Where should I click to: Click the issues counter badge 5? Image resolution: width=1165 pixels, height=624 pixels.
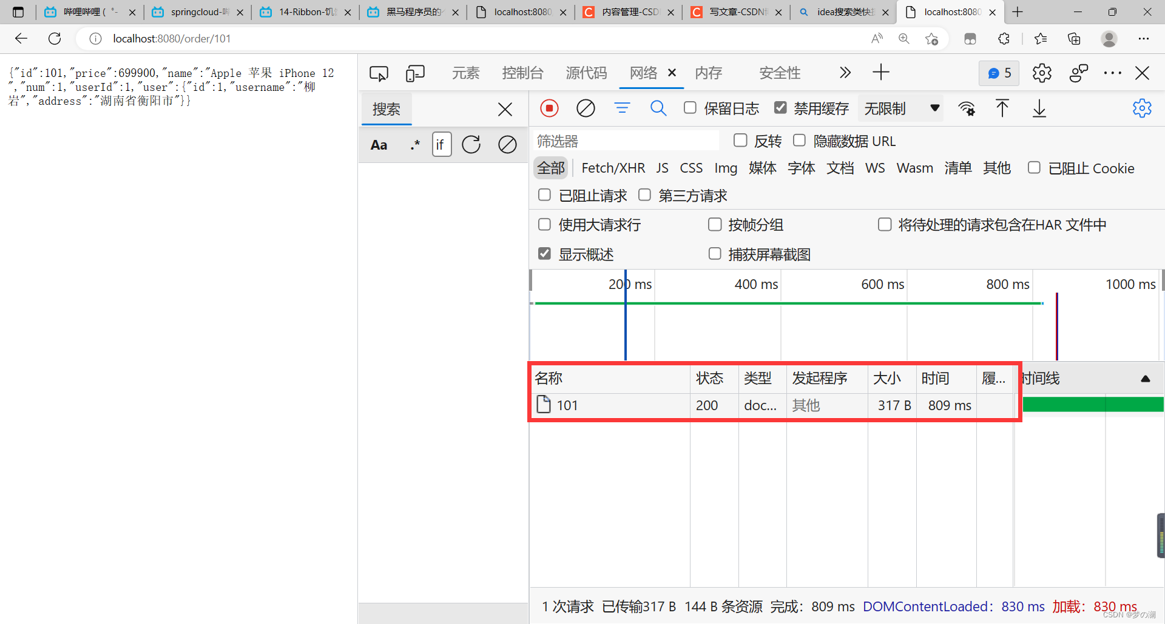click(x=999, y=73)
